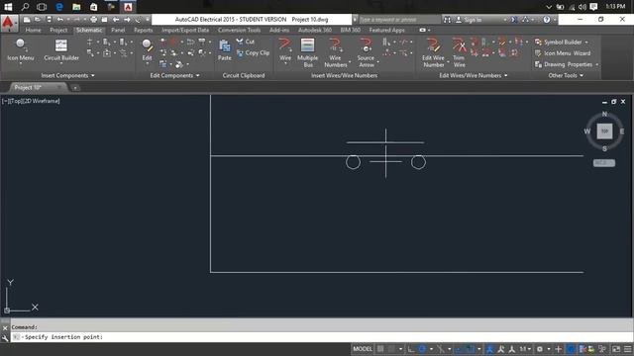Viewport: 634px width, 356px height.
Task: Launch the Icon Menu Wizard
Action: 563,53
